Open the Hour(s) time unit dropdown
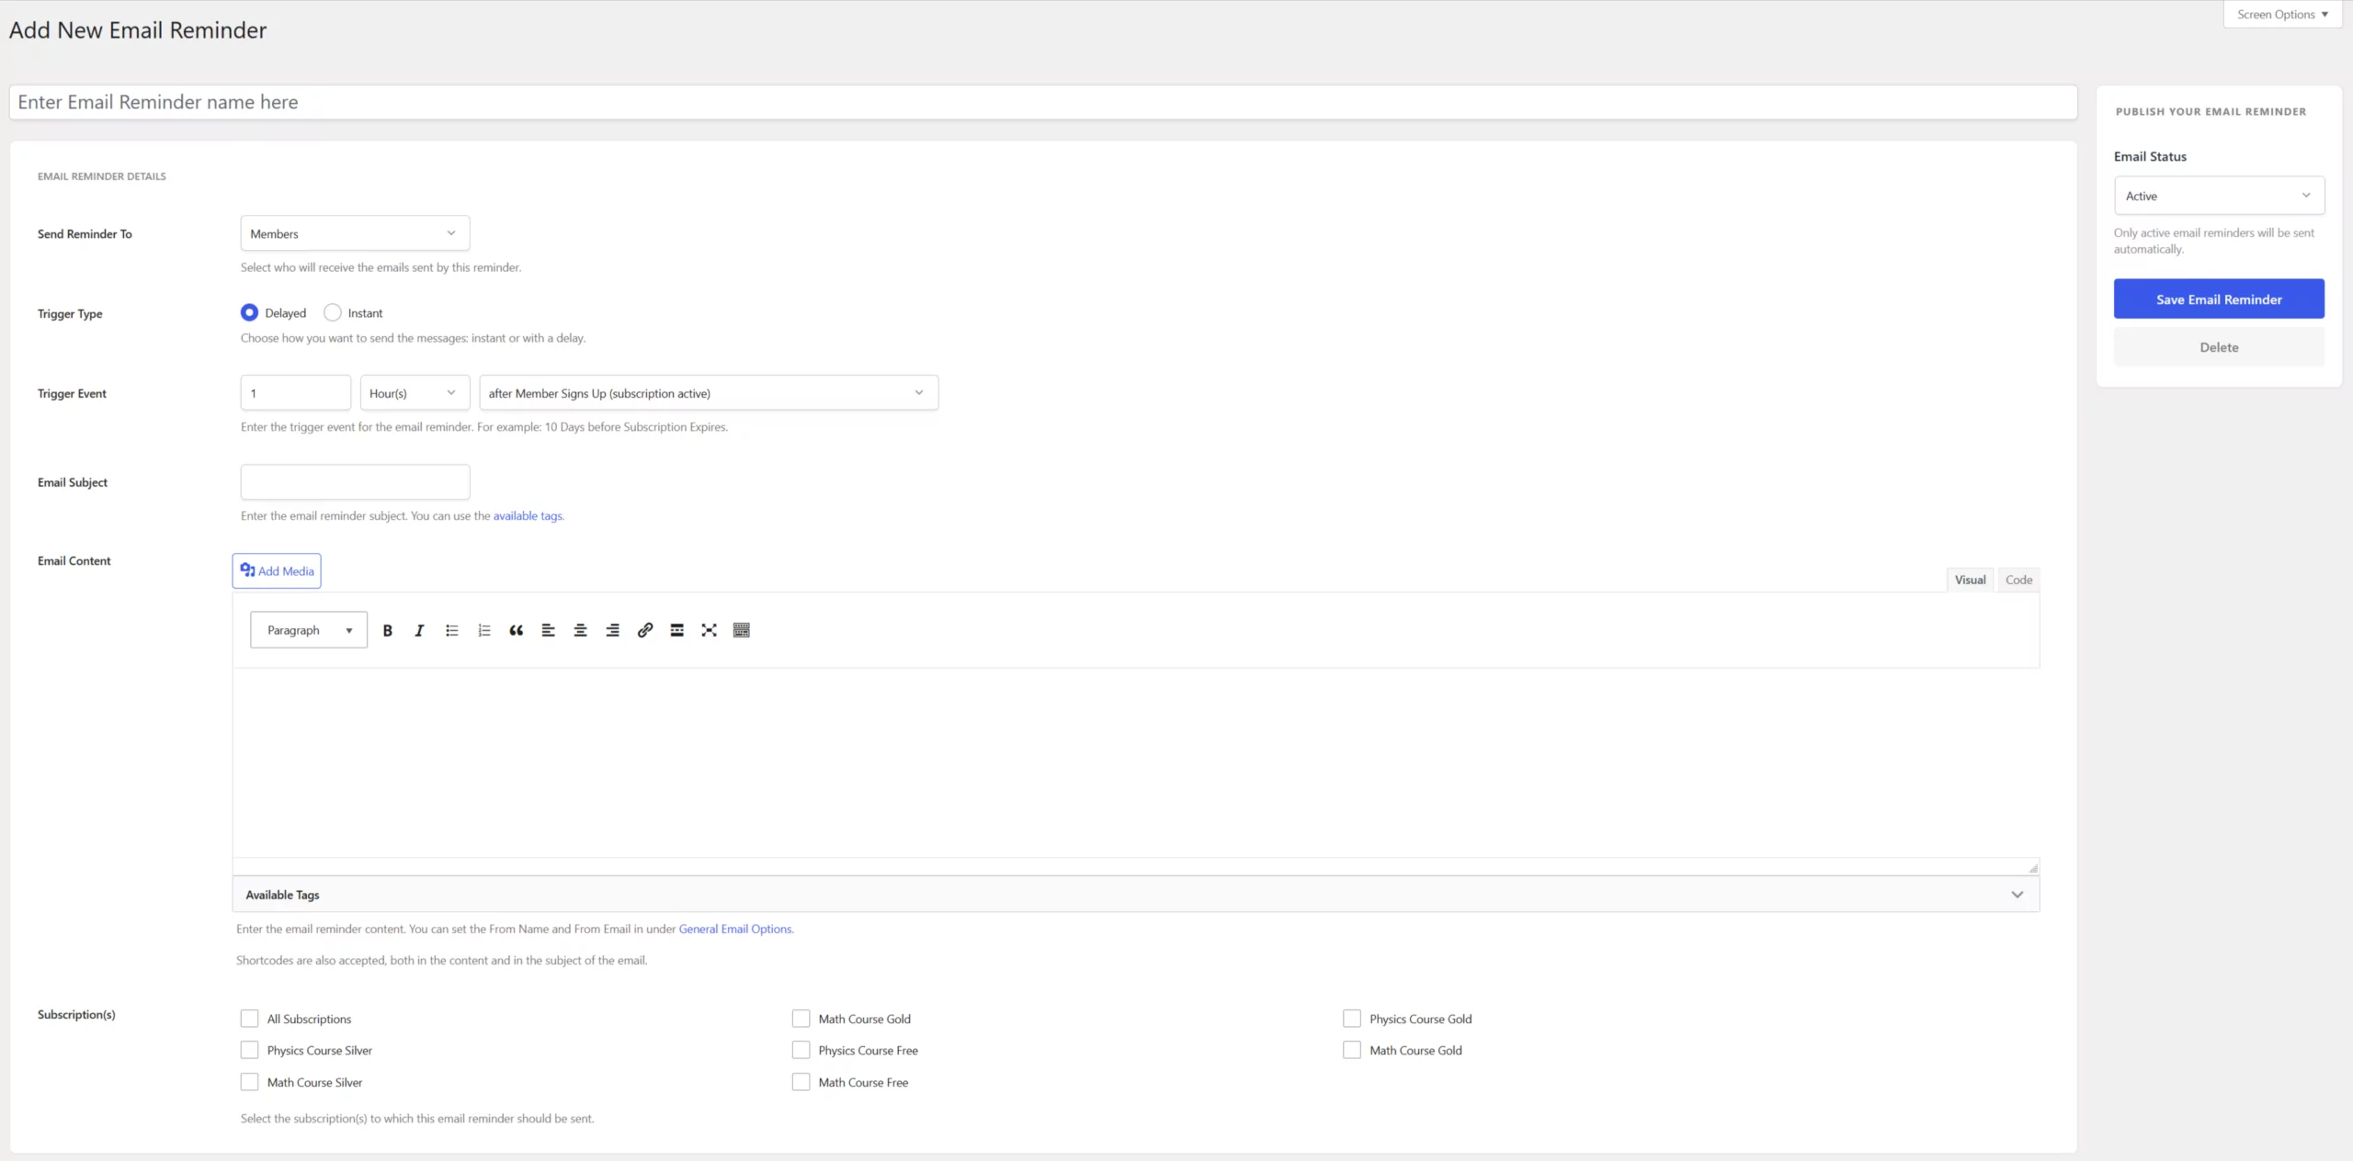Image resolution: width=2353 pixels, height=1161 pixels. pos(415,393)
